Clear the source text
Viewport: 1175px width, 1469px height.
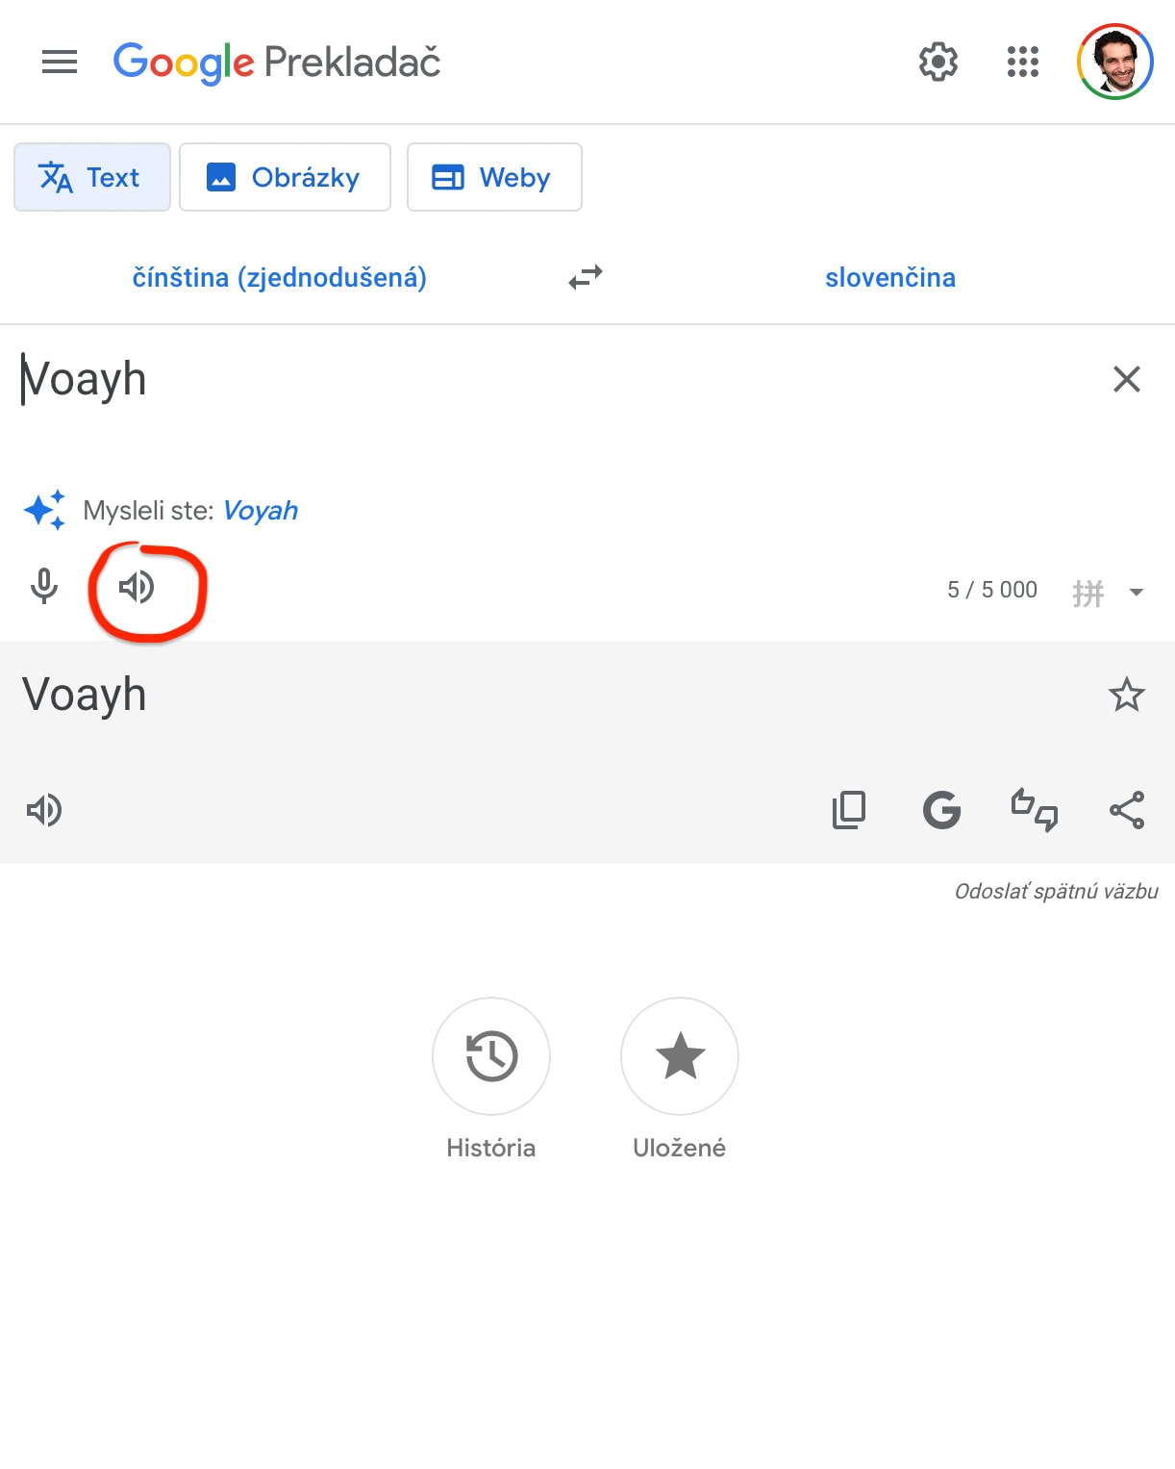tap(1126, 379)
